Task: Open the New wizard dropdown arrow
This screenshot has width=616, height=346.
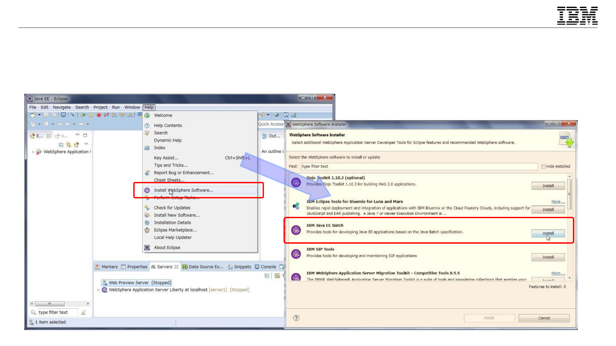Action: click(39, 115)
